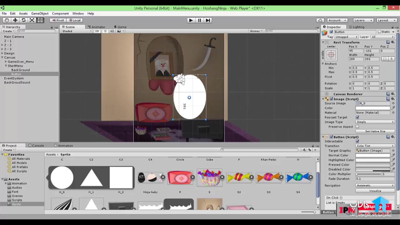The width and height of the screenshot is (400, 225).
Task: Open the Layers dropdown in the toolbar
Action: pyautogui.click(x=363, y=20)
